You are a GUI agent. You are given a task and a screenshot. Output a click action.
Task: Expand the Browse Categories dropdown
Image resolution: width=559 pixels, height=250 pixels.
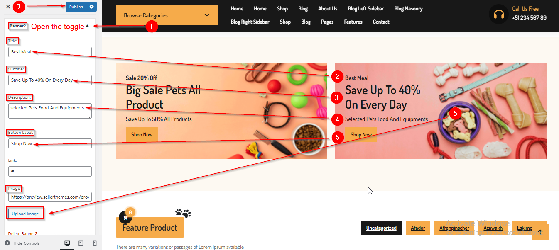point(167,15)
